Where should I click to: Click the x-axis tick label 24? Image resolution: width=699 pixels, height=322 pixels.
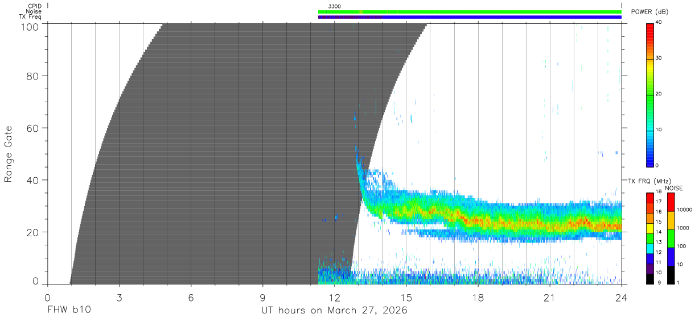tap(621, 297)
